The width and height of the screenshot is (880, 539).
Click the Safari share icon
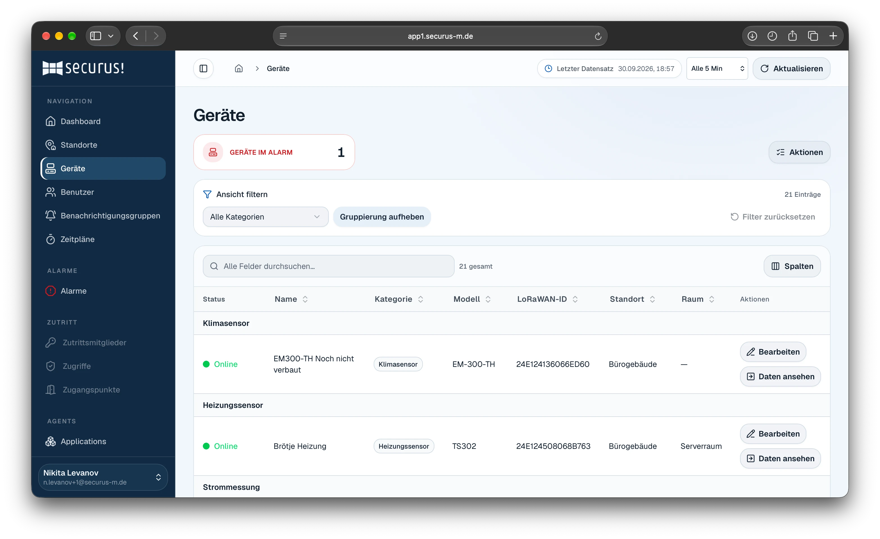(792, 36)
